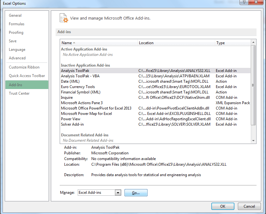Image resolution: width=266 pixels, height=214 pixels.
Task: Open the Manage Excel Add-ins dropdown
Action: (x=118, y=193)
